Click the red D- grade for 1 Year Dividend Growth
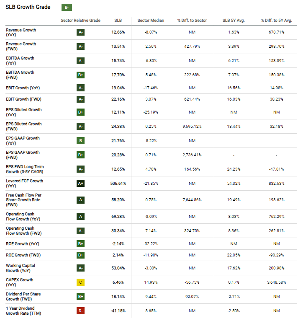Screen dimensions: 298x321 (x=81, y=311)
